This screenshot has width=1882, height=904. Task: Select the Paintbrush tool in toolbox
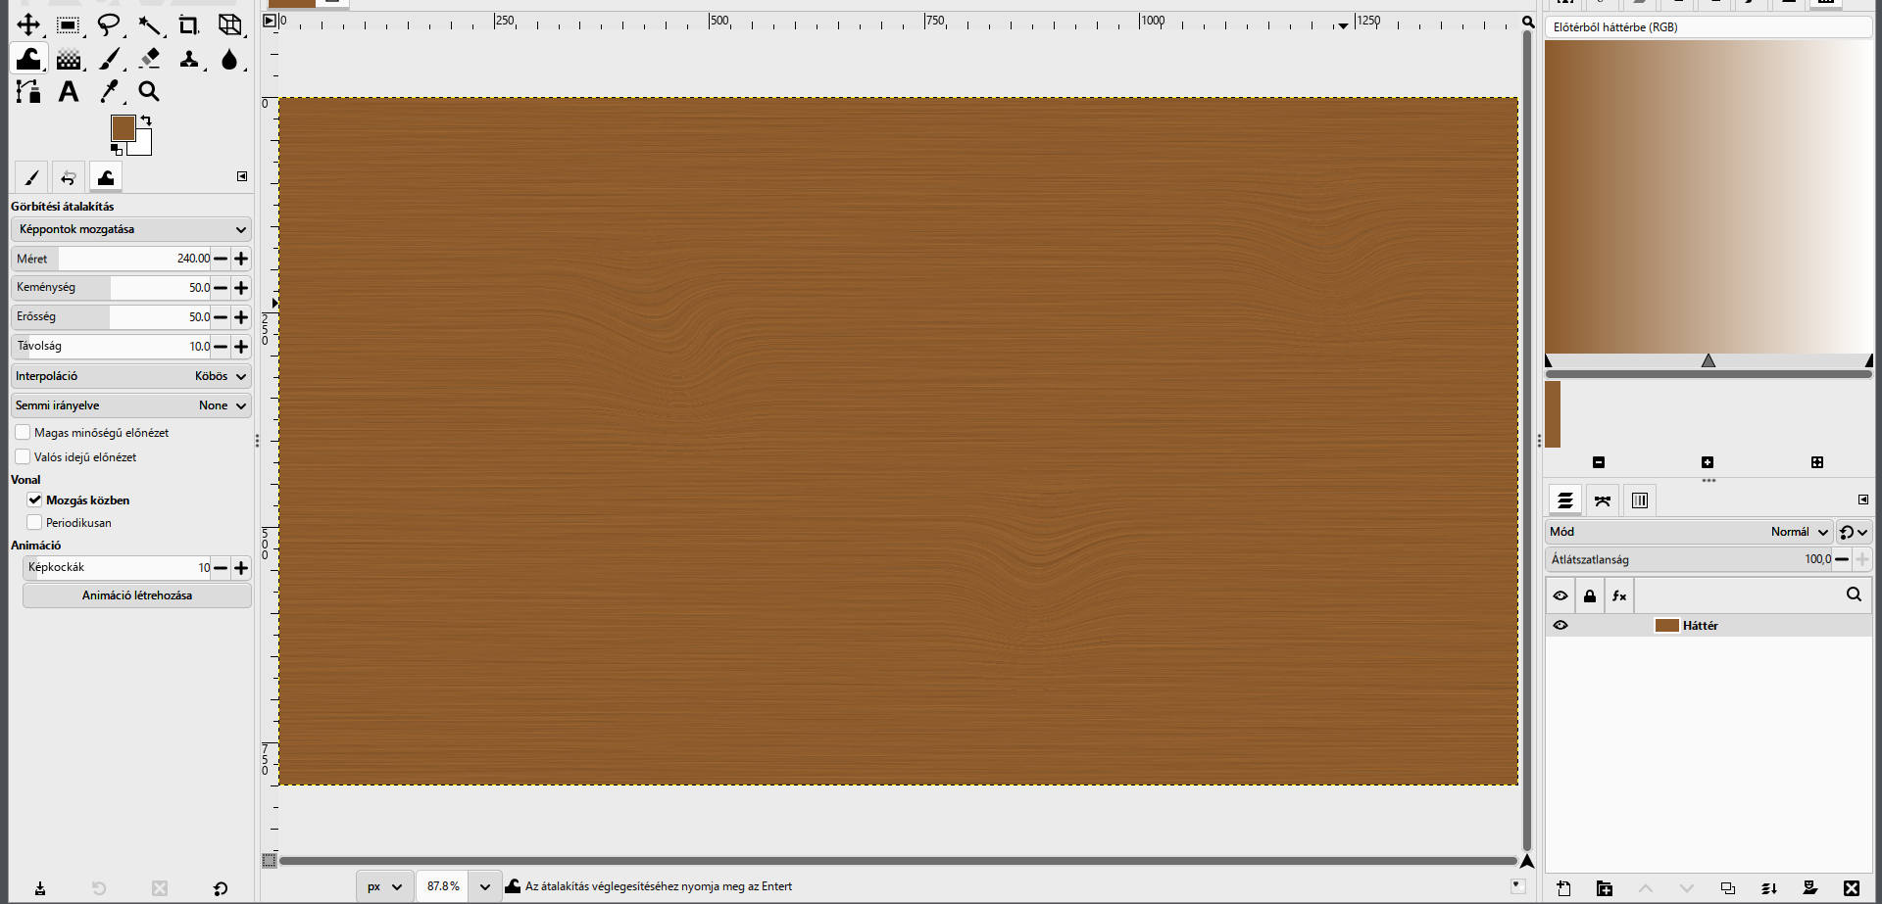(x=109, y=59)
